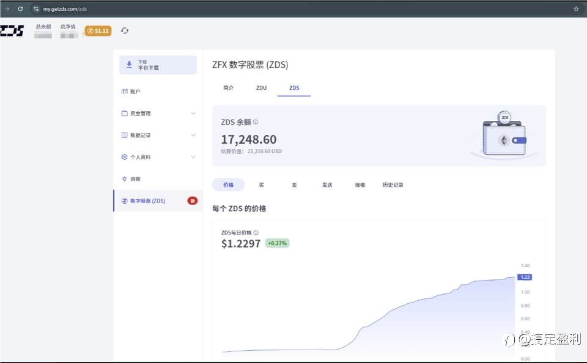Select the 发送 (send) sub-tab
The width and height of the screenshot is (587, 363).
pyautogui.click(x=327, y=185)
